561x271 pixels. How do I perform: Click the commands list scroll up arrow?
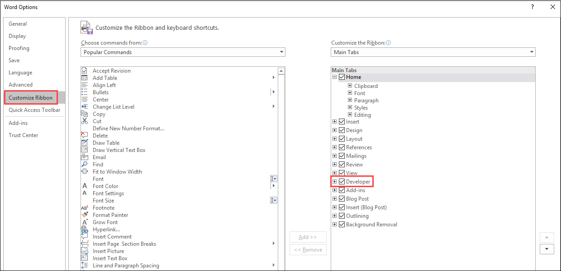pyautogui.click(x=281, y=71)
